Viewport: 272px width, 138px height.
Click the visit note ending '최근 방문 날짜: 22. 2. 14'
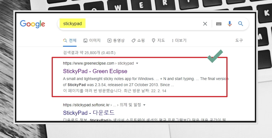pyautogui.click(x=114, y=91)
